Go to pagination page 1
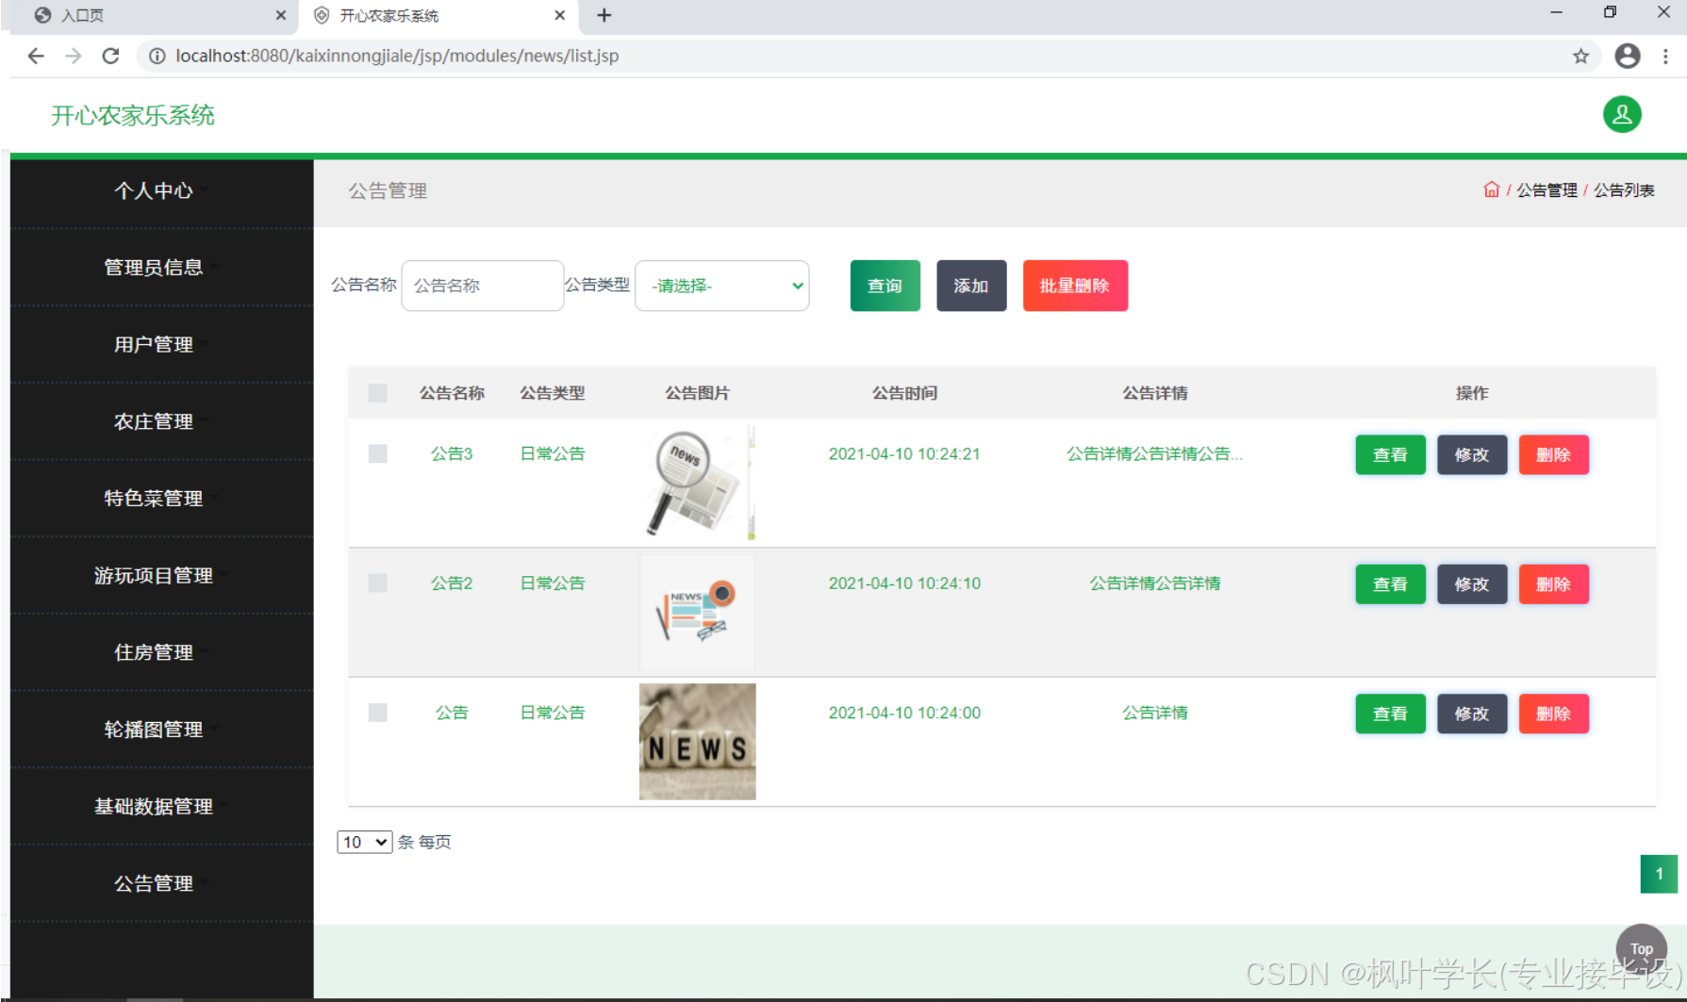1687x1002 pixels. (x=1659, y=874)
